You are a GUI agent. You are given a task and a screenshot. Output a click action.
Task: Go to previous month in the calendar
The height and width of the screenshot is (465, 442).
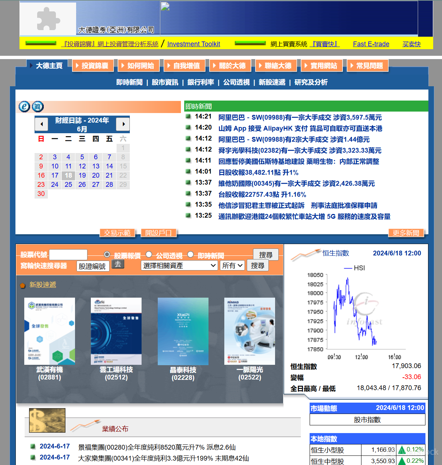tap(42, 124)
